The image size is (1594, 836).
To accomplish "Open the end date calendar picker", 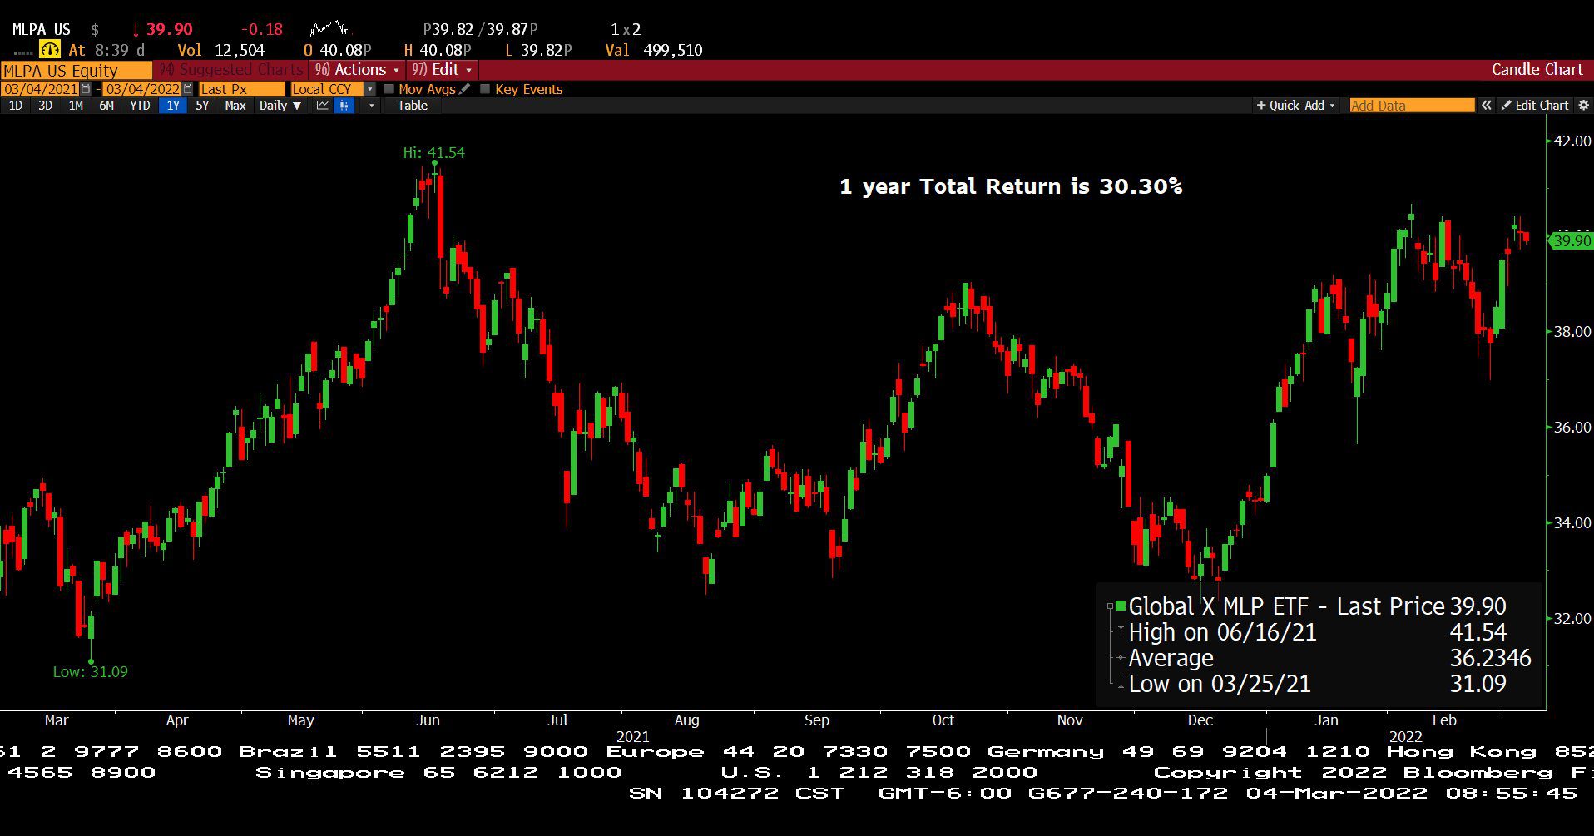I will point(187,89).
